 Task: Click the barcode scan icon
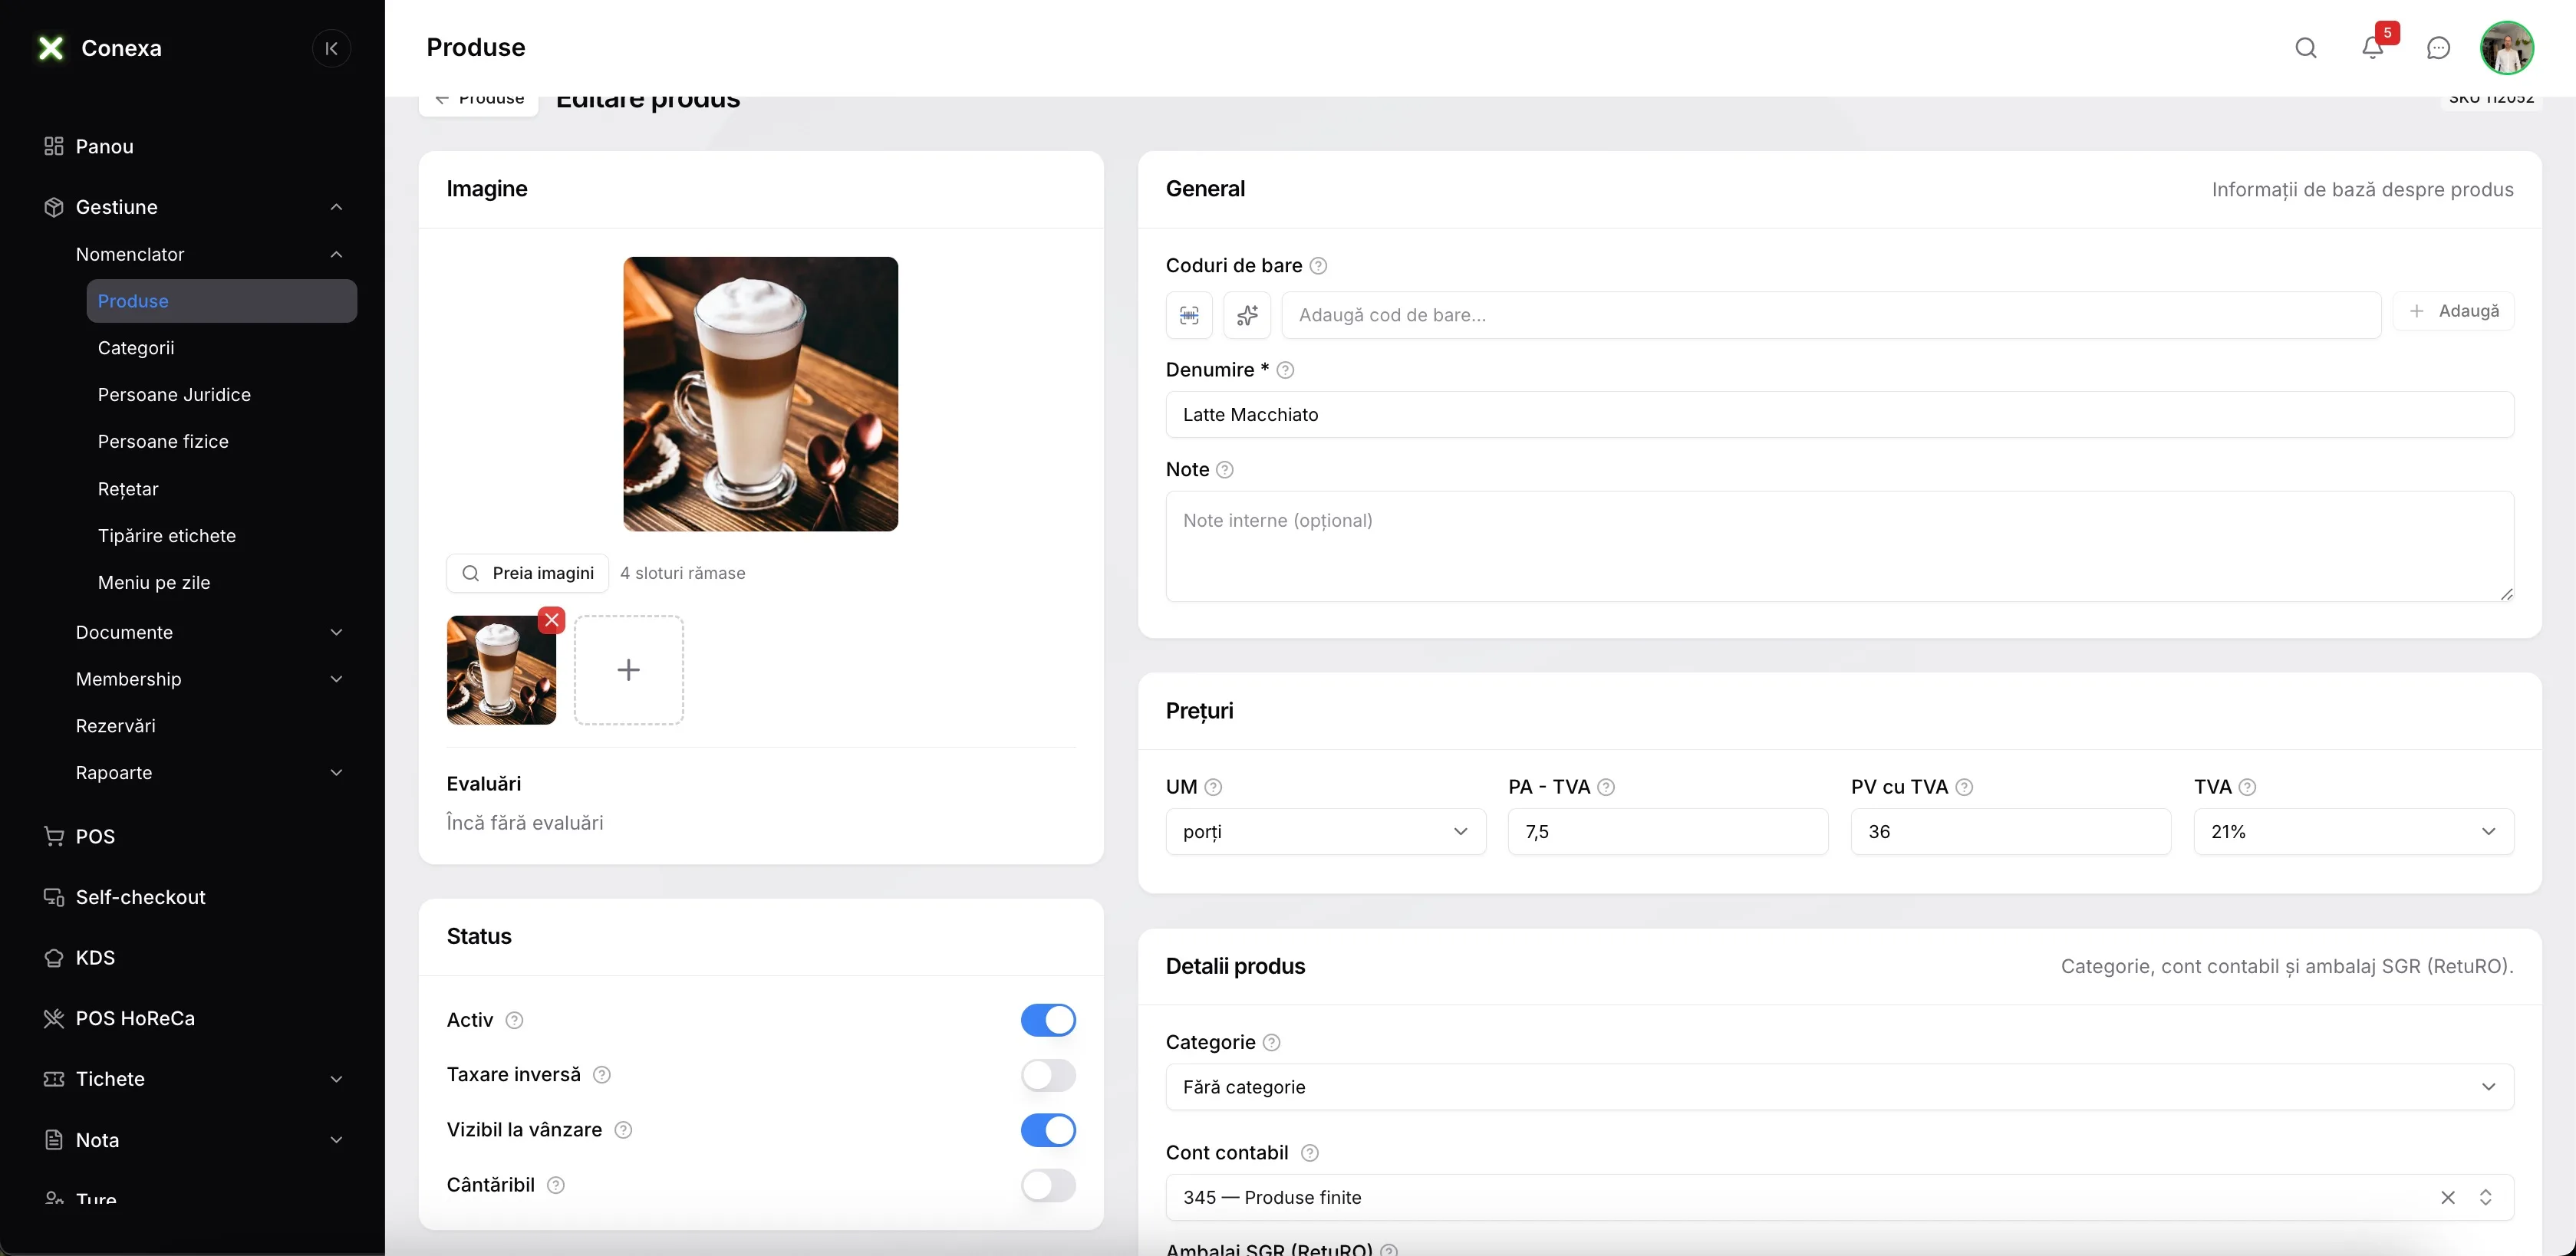point(1189,314)
